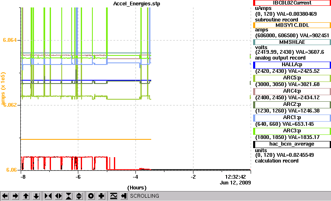Click the 'subroutine record' description

[277, 20]
